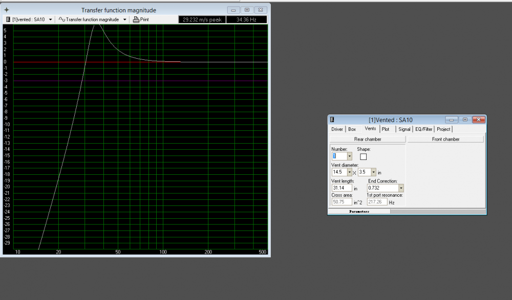Open the [1]vented : SA10 project dropdown

[50, 19]
